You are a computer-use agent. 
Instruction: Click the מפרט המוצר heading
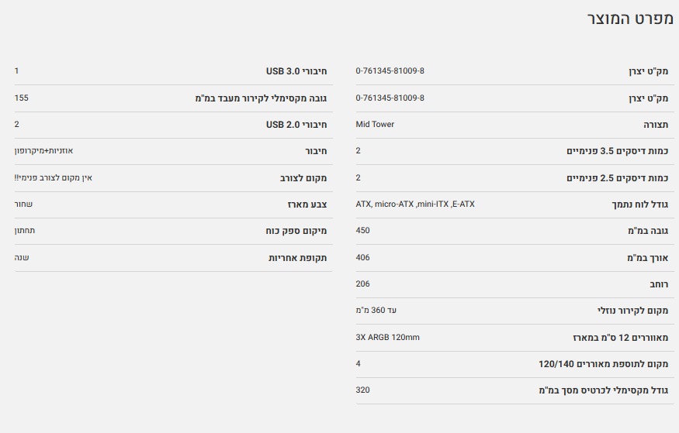pos(629,19)
